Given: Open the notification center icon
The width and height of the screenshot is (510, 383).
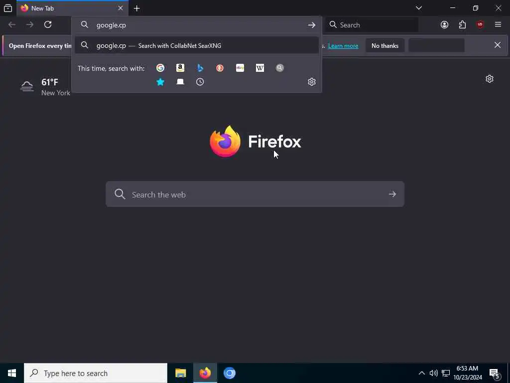Looking at the screenshot, I should coord(495,374).
